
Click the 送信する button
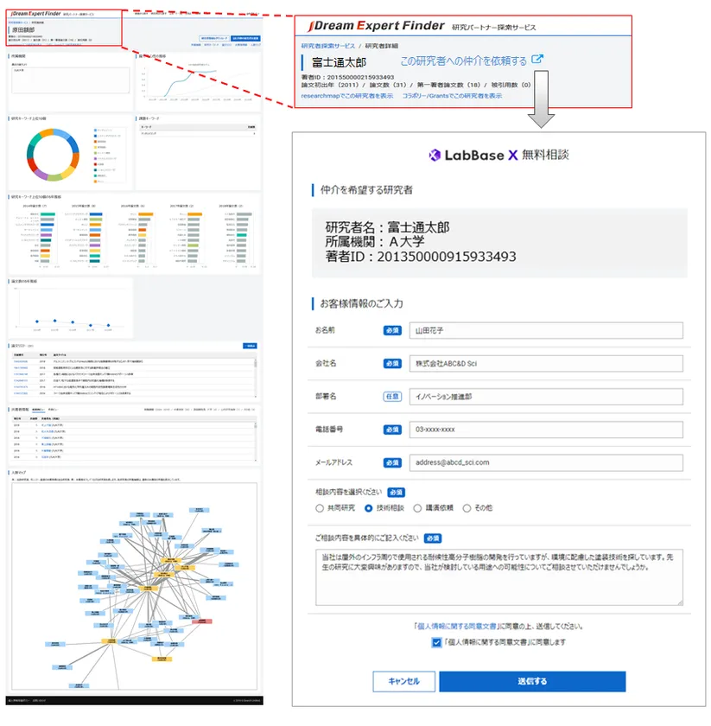click(532, 682)
